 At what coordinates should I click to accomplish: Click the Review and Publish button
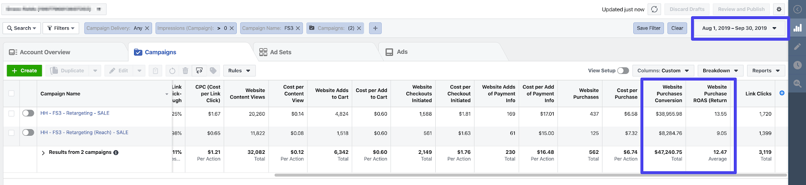(741, 9)
